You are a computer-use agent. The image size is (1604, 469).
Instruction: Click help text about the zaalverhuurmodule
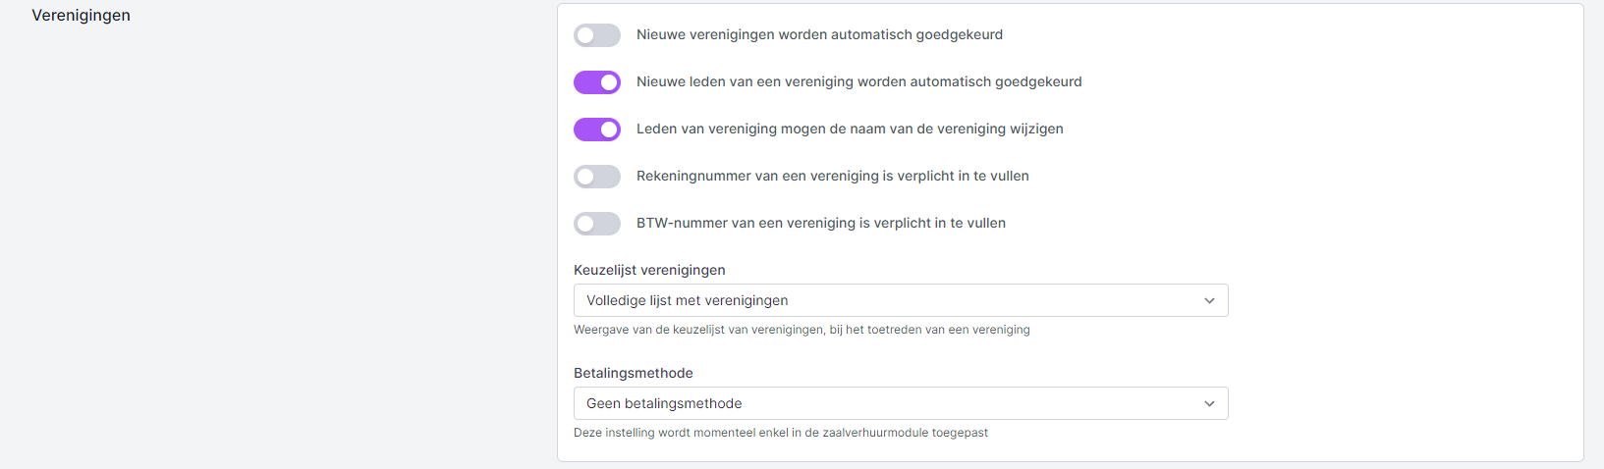click(x=780, y=433)
